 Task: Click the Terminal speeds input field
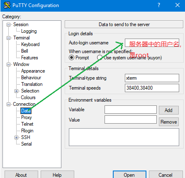tap(152, 88)
